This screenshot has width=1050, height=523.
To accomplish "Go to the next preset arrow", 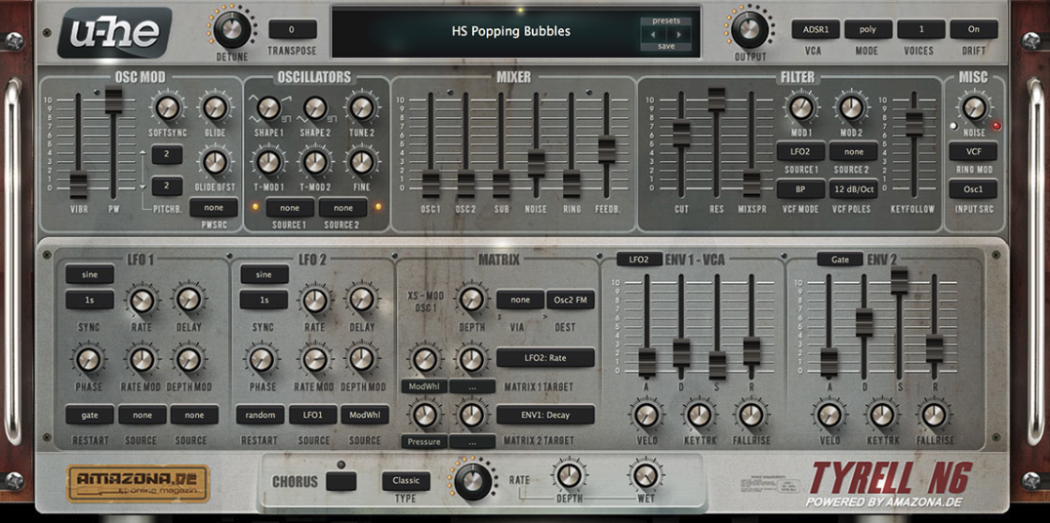I will coord(677,34).
